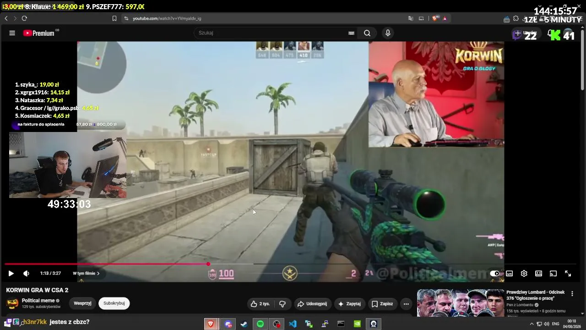Expand the 'W tym filmie' chapters
586x330 pixels.
pyautogui.click(x=86, y=274)
